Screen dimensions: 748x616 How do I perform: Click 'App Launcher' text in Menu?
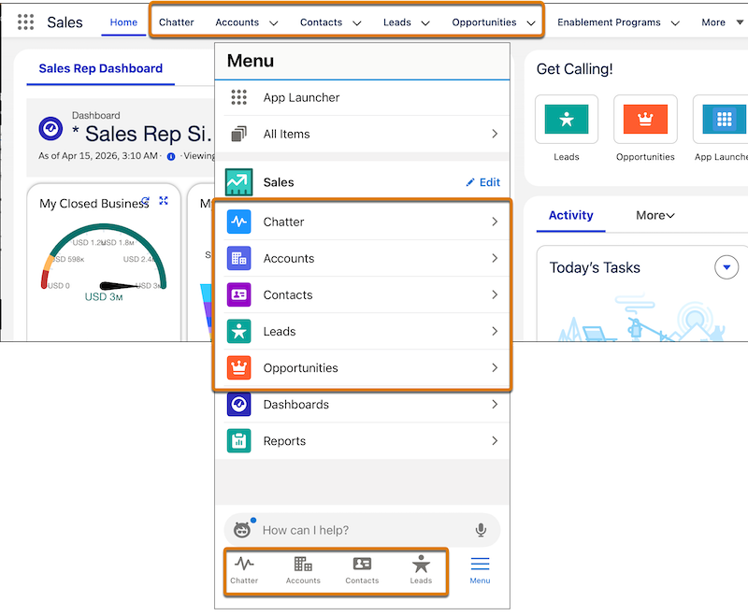pos(301,97)
